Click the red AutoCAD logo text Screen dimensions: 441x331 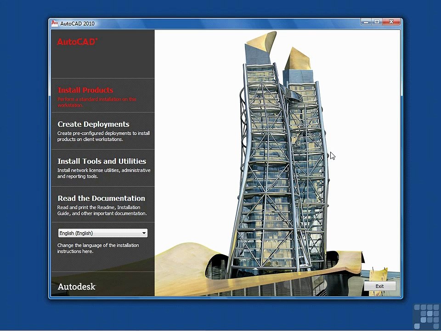click(77, 42)
